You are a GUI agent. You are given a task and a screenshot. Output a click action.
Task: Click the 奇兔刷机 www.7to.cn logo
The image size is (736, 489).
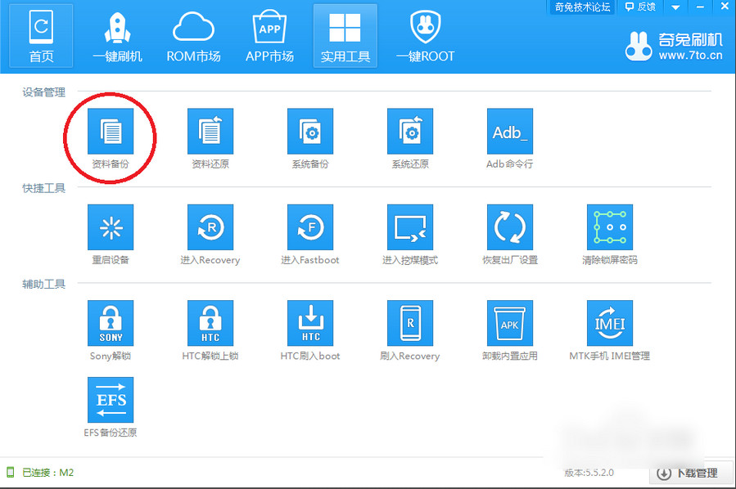click(x=674, y=46)
